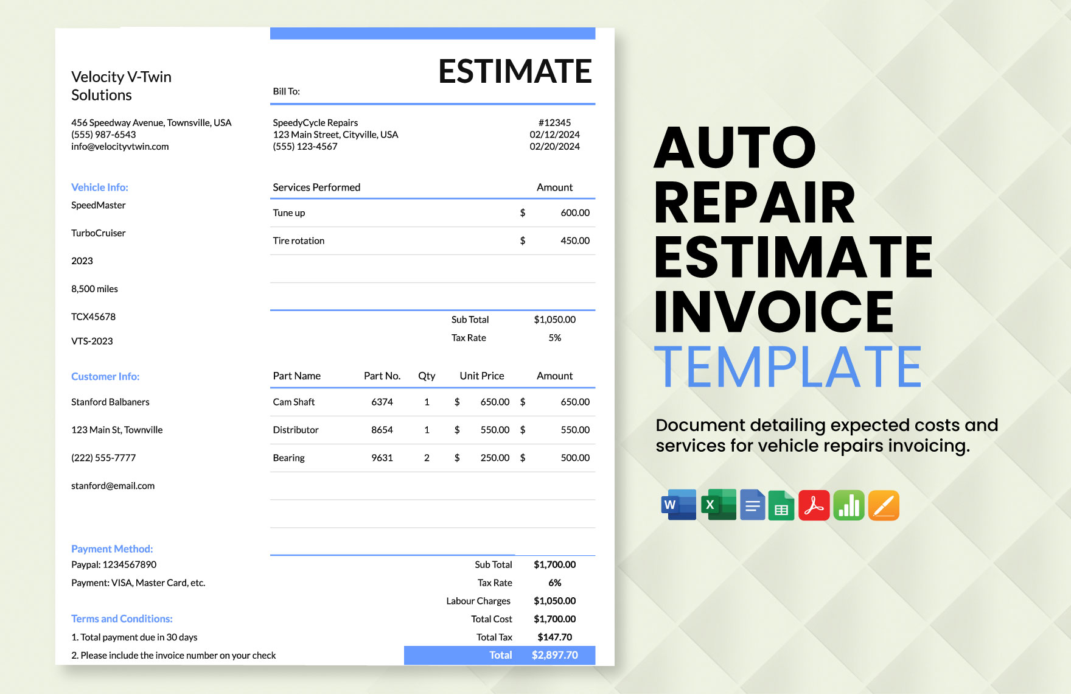This screenshot has width=1071, height=694.
Task: Click the ESTIMATE document heading
Action: point(515,71)
